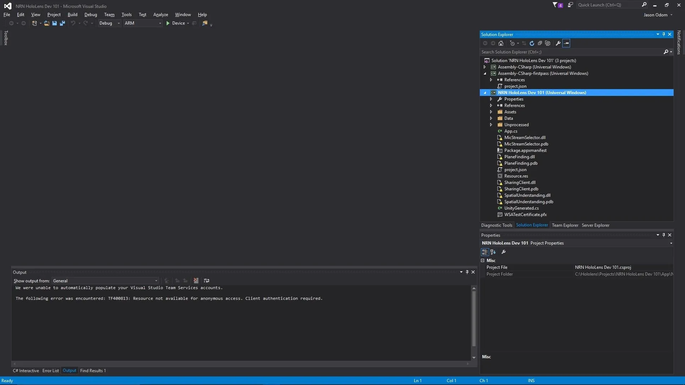
Task: Open the Analyze menu
Action: point(161,15)
